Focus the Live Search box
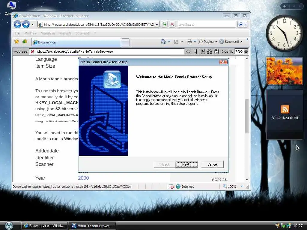 coord(207,25)
